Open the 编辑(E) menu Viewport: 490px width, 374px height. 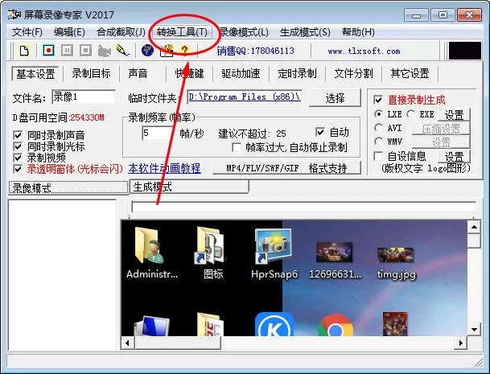click(x=69, y=32)
